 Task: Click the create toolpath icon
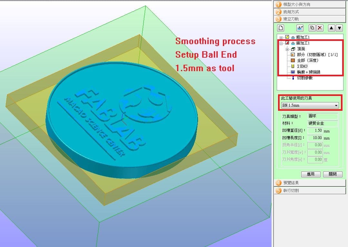[x=300, y=28]
